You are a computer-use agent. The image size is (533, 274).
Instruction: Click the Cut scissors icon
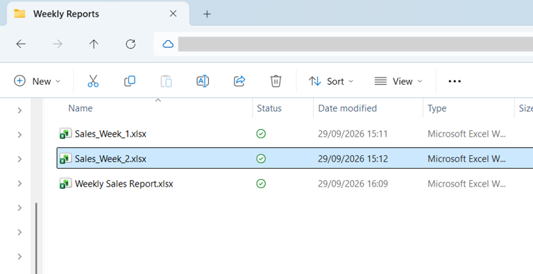click(93, 81)
